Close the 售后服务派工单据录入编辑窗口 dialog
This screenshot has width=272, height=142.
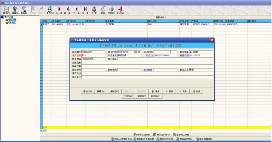tap(212, 40)
